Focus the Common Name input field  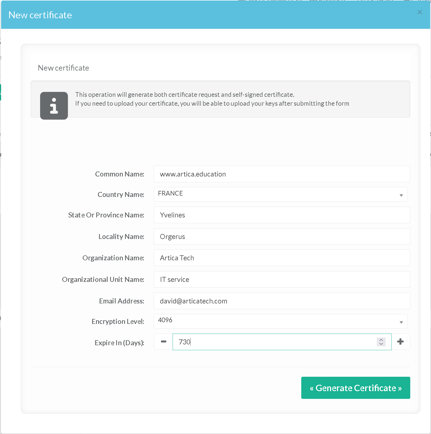[x=282, y=174]
